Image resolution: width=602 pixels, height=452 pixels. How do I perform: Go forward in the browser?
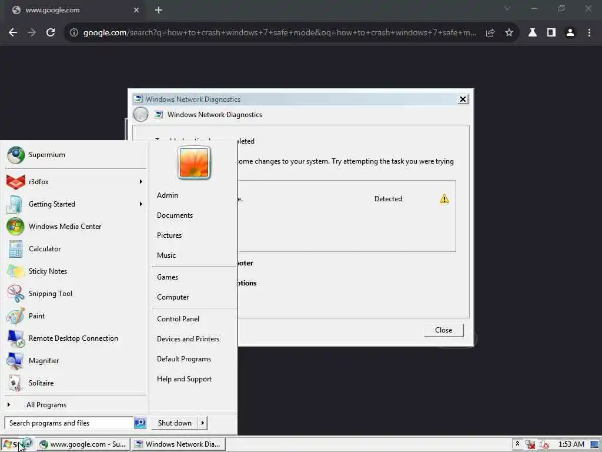coord(32,33)
